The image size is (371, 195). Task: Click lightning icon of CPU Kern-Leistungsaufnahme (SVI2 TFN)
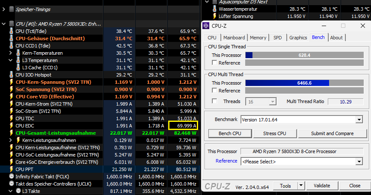11,148
